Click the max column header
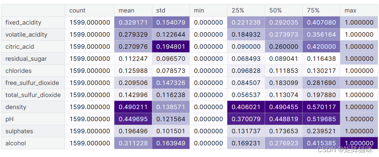 tap(359, 10)
